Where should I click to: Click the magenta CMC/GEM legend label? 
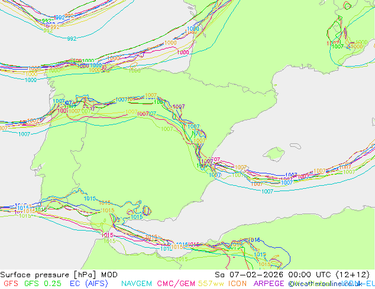[x=176, y=284]
